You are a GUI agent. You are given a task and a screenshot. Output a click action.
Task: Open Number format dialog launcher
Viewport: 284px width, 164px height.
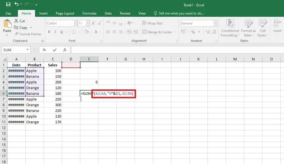(x=216, y=41)
